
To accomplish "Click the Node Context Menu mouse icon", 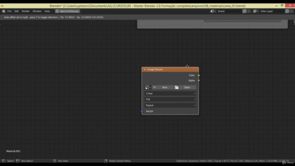I will 106,161.
